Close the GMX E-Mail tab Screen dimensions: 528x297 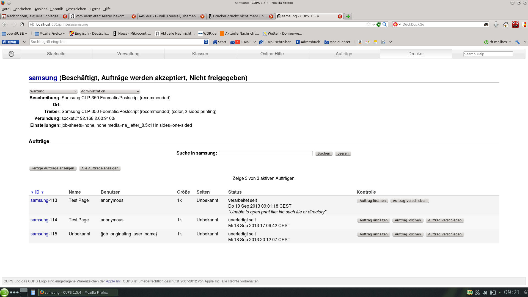[202, 16]
